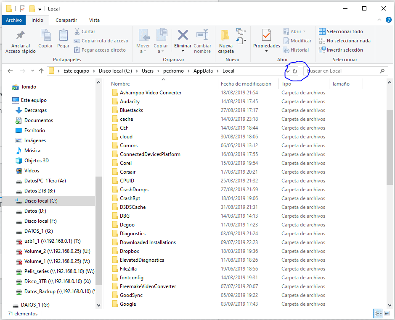
Task: Select the FileZilla folder
Action: tap(128, 269)
